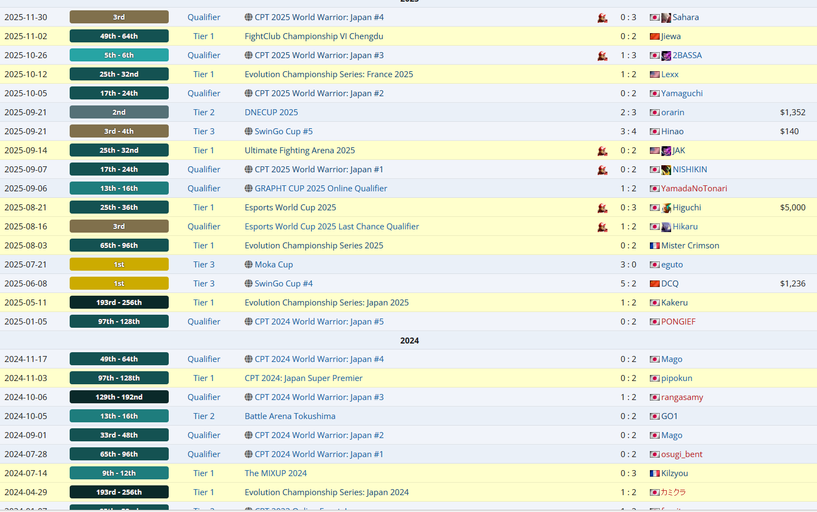The height and width of the screenshot is (512, 817).
Task: Click the date 2025-07-21
Action: [26, 265]
